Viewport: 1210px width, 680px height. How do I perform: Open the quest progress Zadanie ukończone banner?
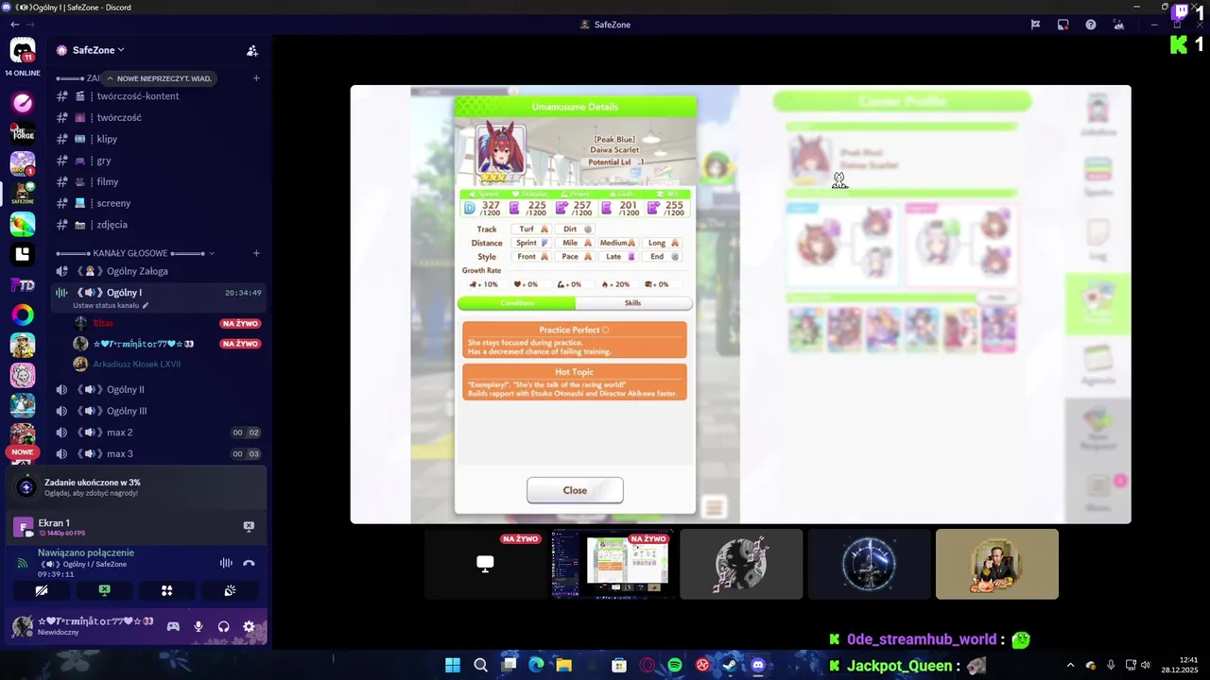coord(137,487)
